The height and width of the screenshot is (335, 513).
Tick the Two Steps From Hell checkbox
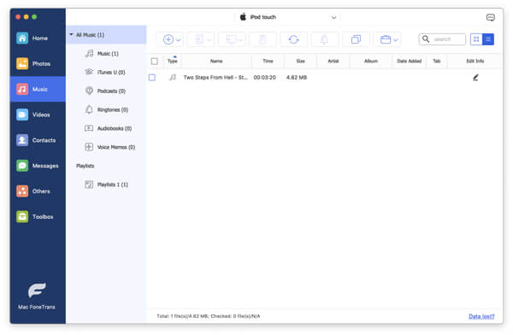click(x=152, y=78)
